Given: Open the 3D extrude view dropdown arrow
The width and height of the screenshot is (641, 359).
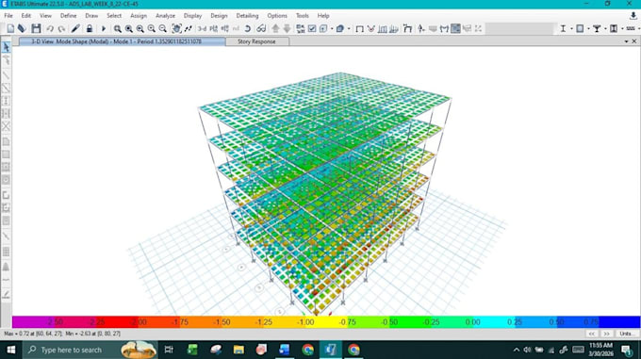Looking at the screenshot, I should point(349,28).
